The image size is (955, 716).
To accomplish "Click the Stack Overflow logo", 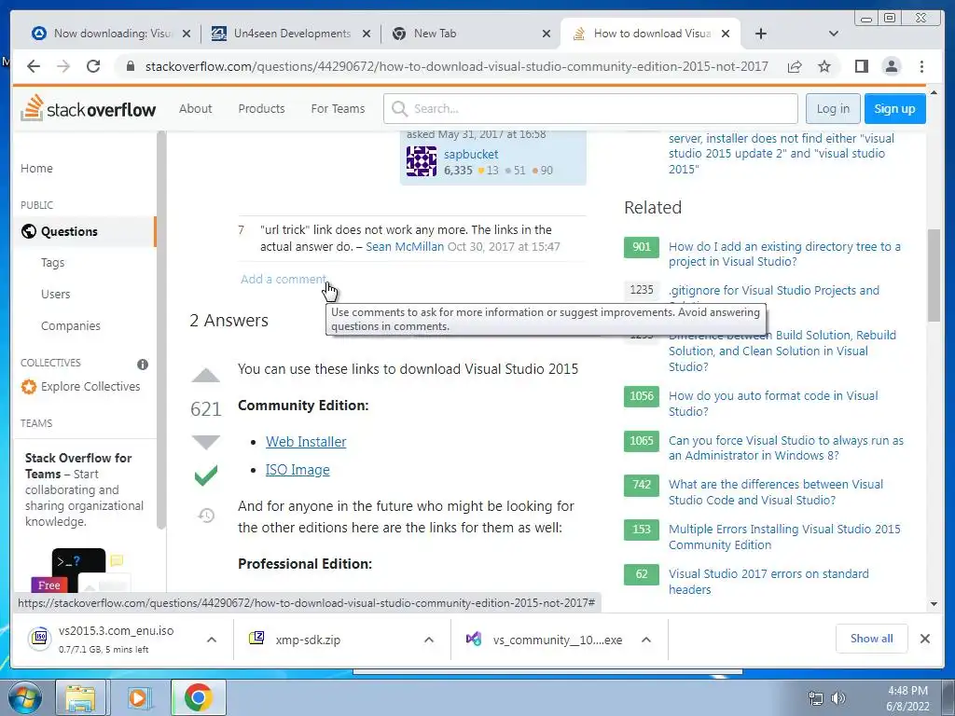I will [x=89, y=108].
